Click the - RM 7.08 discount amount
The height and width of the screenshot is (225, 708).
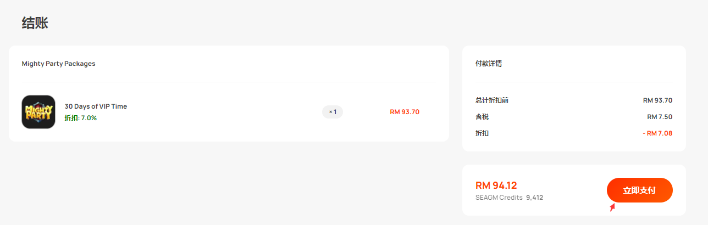pyautogui.click(x=657, y=133)
